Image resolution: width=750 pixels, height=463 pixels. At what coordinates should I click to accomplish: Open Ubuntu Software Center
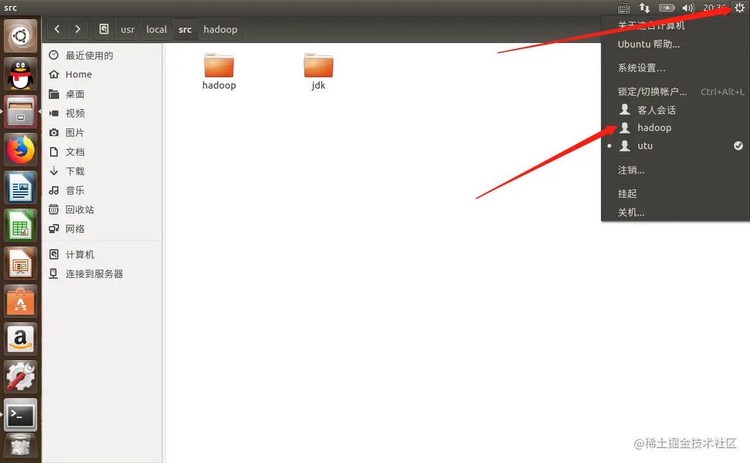click(x=21, y=301)
